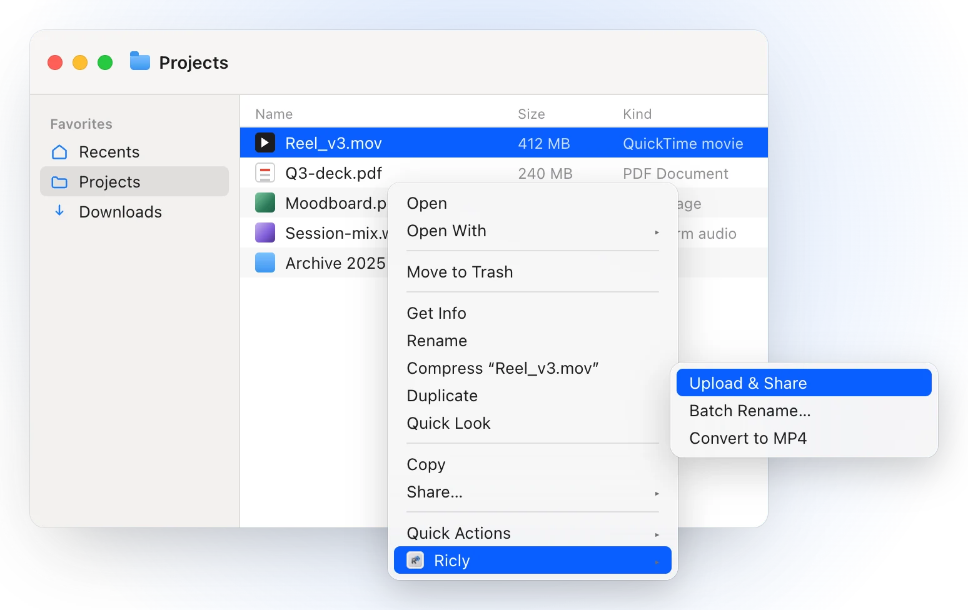
Task: Click the yellow minimize window button
Action: pyautogui.click(x=80, y=62)
